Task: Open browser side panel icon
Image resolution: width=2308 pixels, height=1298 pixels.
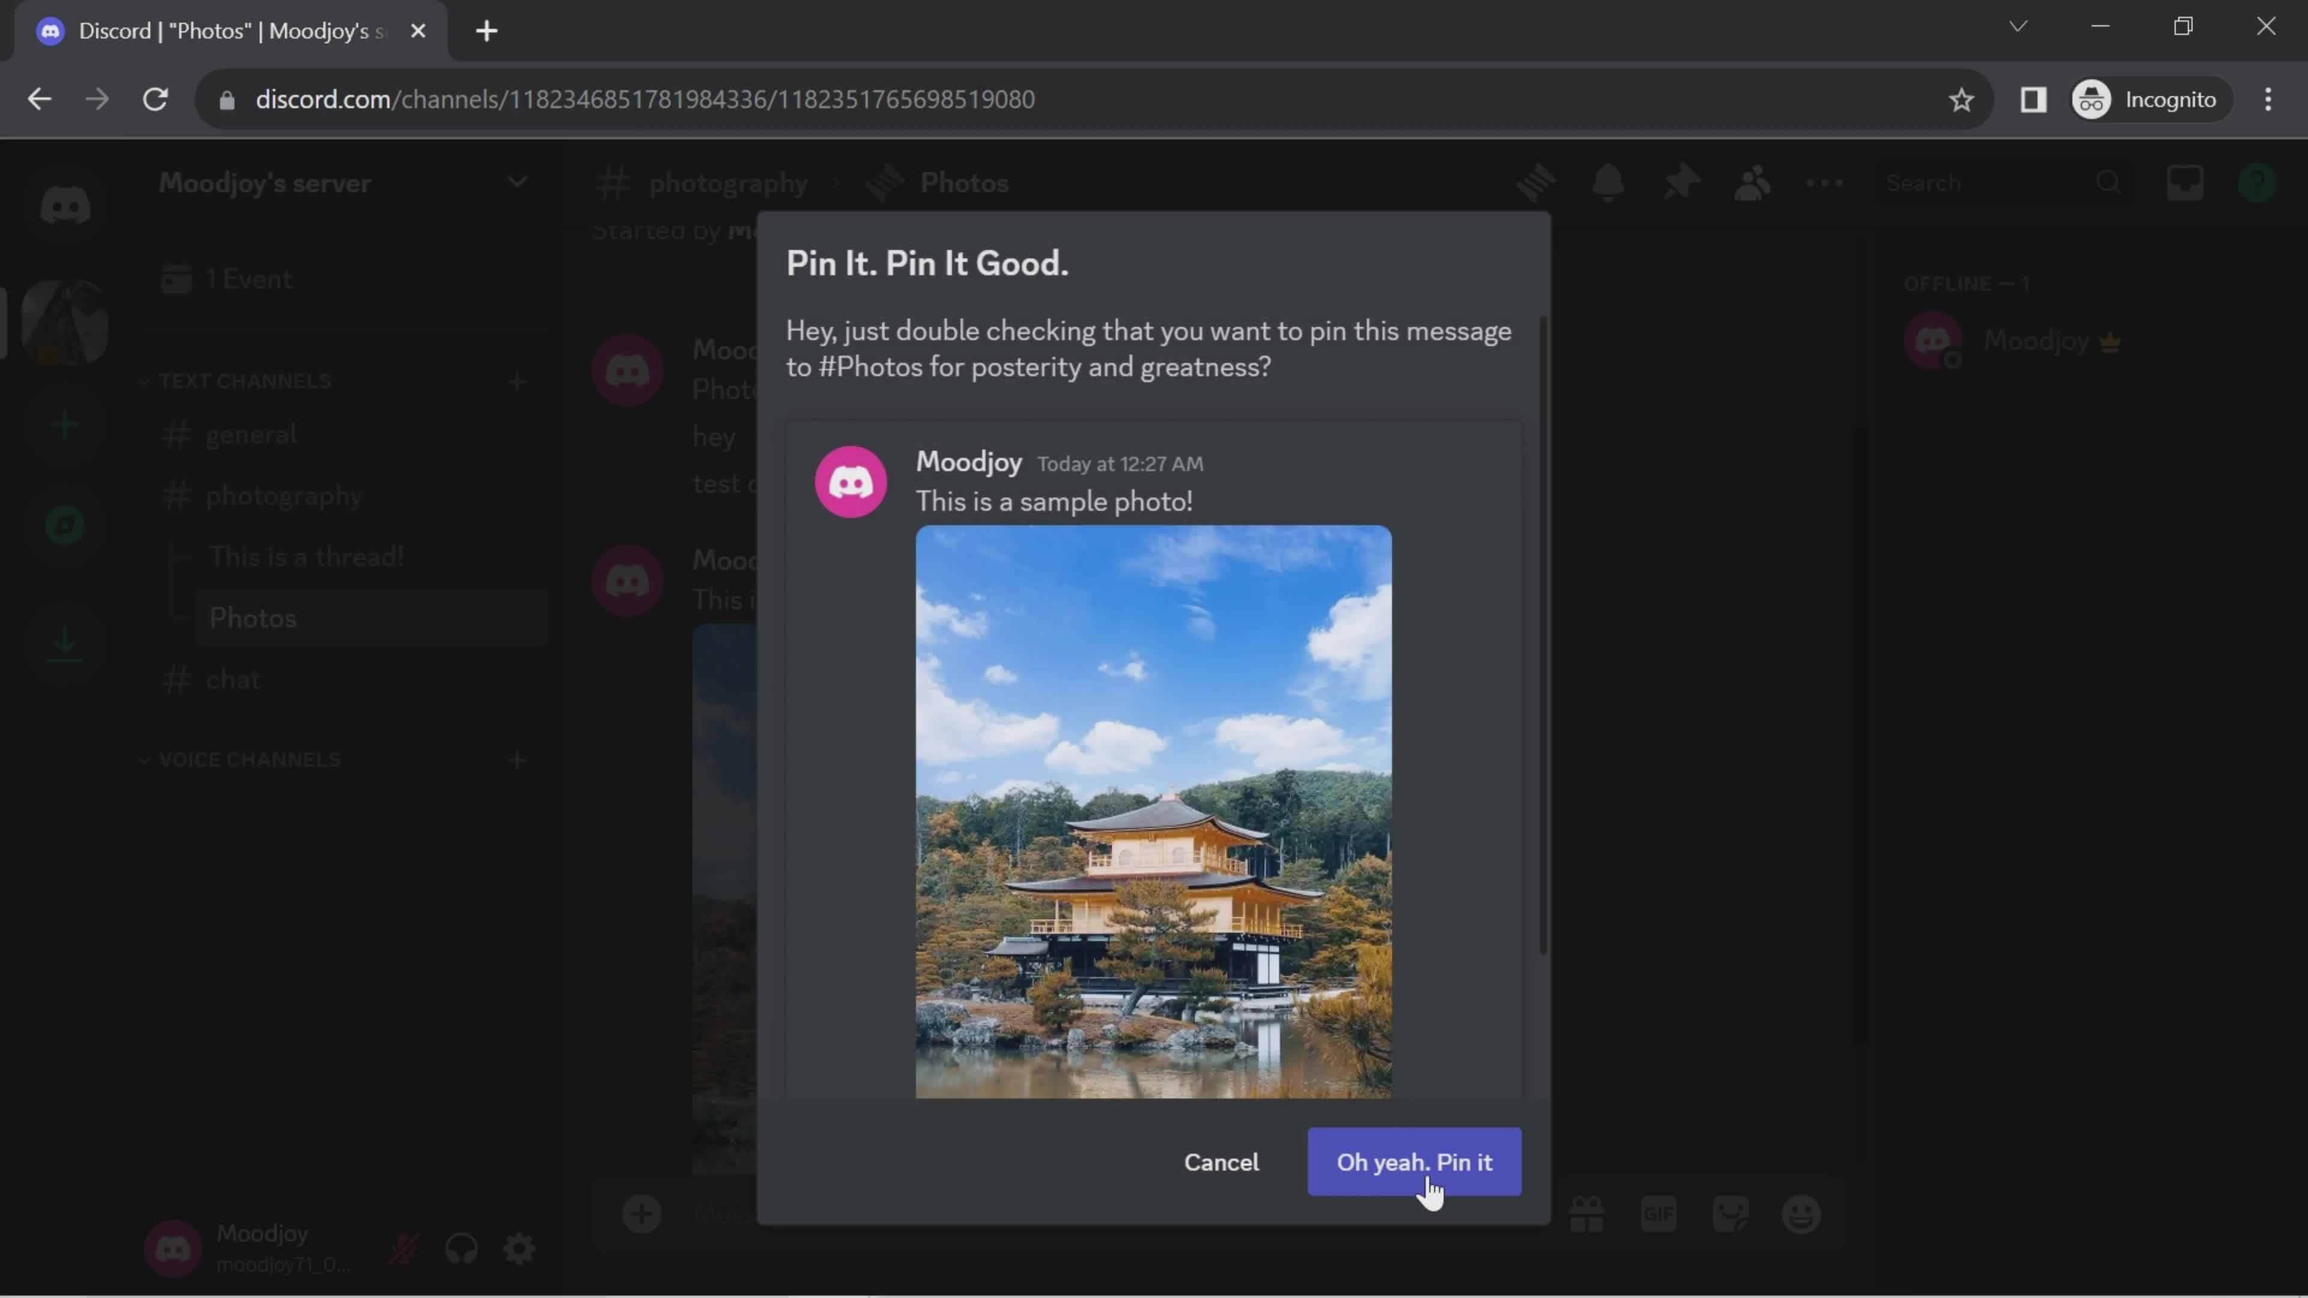Action: (2034, 99)
